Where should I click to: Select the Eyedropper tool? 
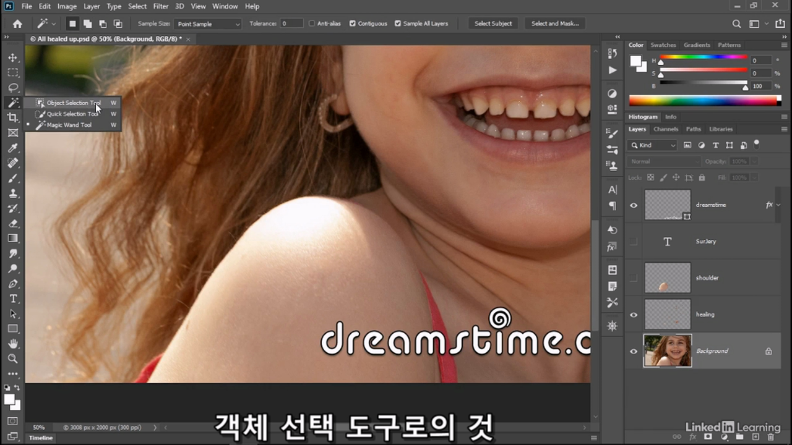pyautogui.click(x=12, y=148)
